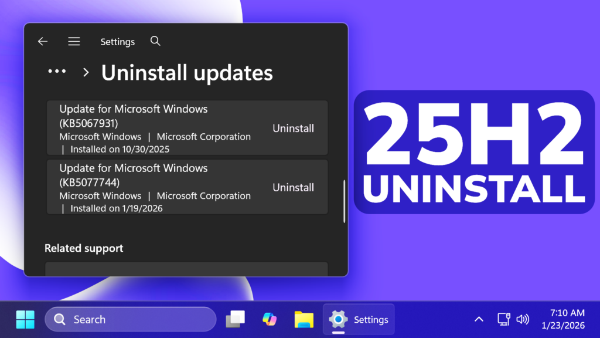Uninstall update KB5067931

click(x=293, y=128)
